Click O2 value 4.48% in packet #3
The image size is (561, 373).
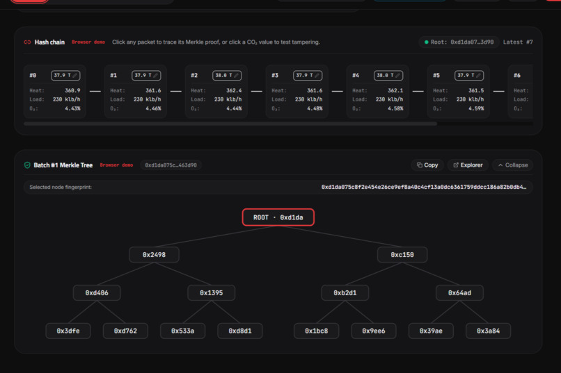point(315,108)
